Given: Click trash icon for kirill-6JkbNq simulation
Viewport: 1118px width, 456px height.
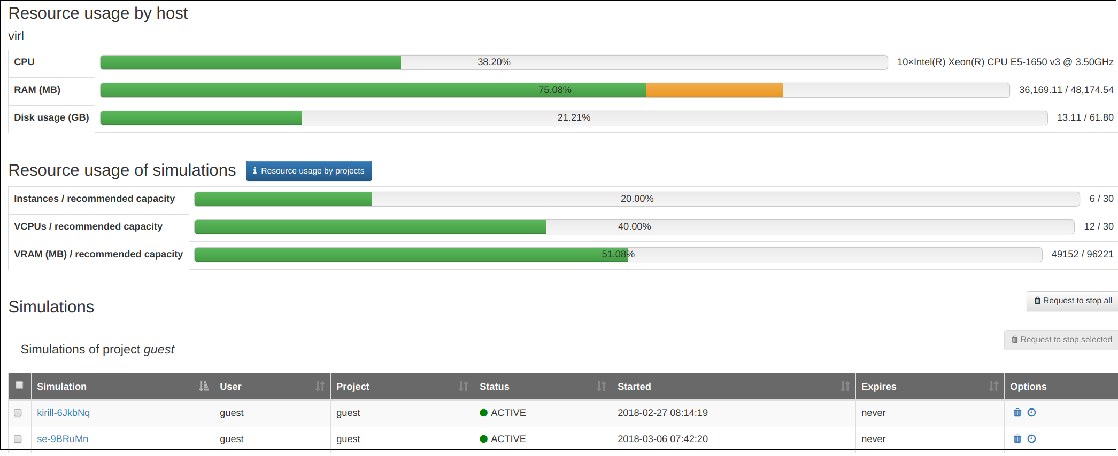Looking at the screenshot, I should tap(1017, 413).
